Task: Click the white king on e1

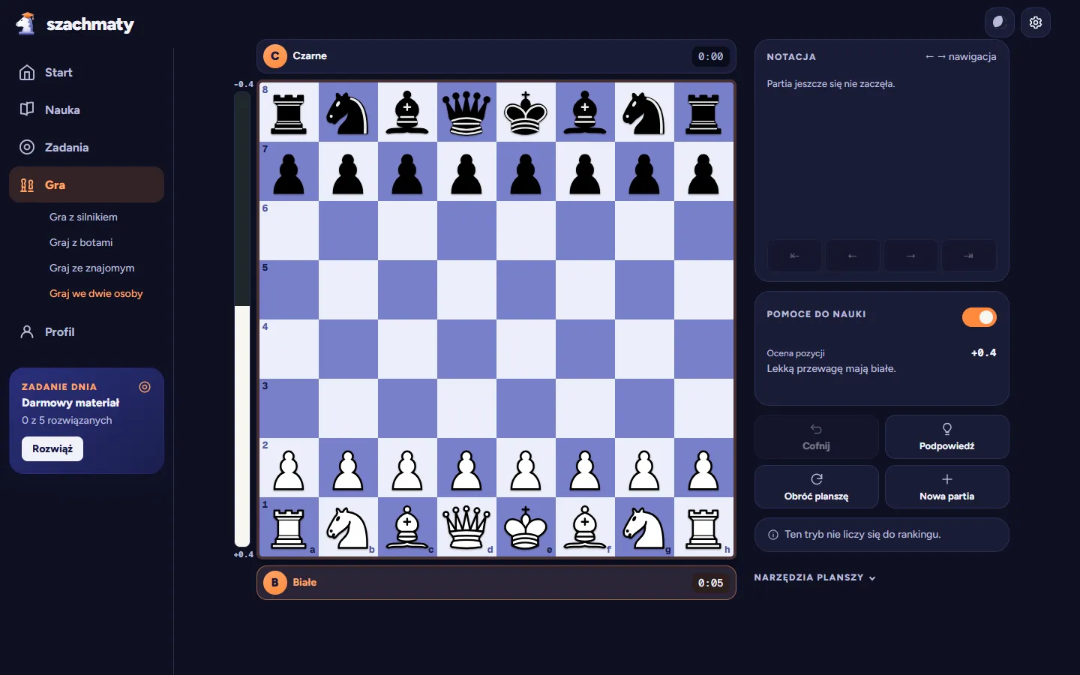Action: point(526,527)
